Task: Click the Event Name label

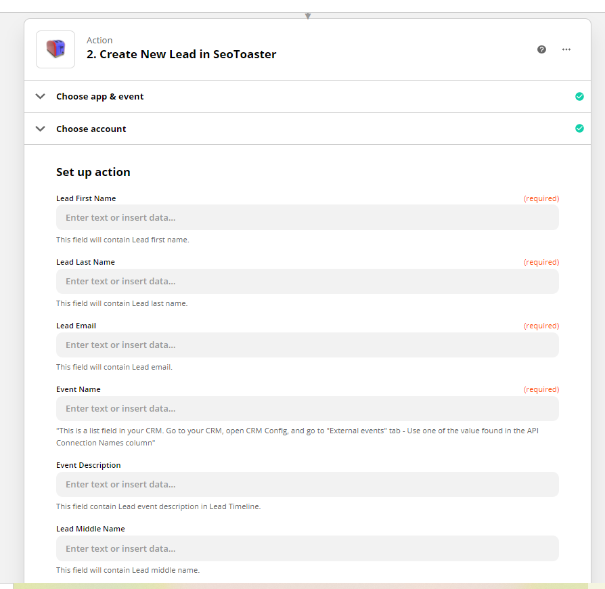Action: 79,389
